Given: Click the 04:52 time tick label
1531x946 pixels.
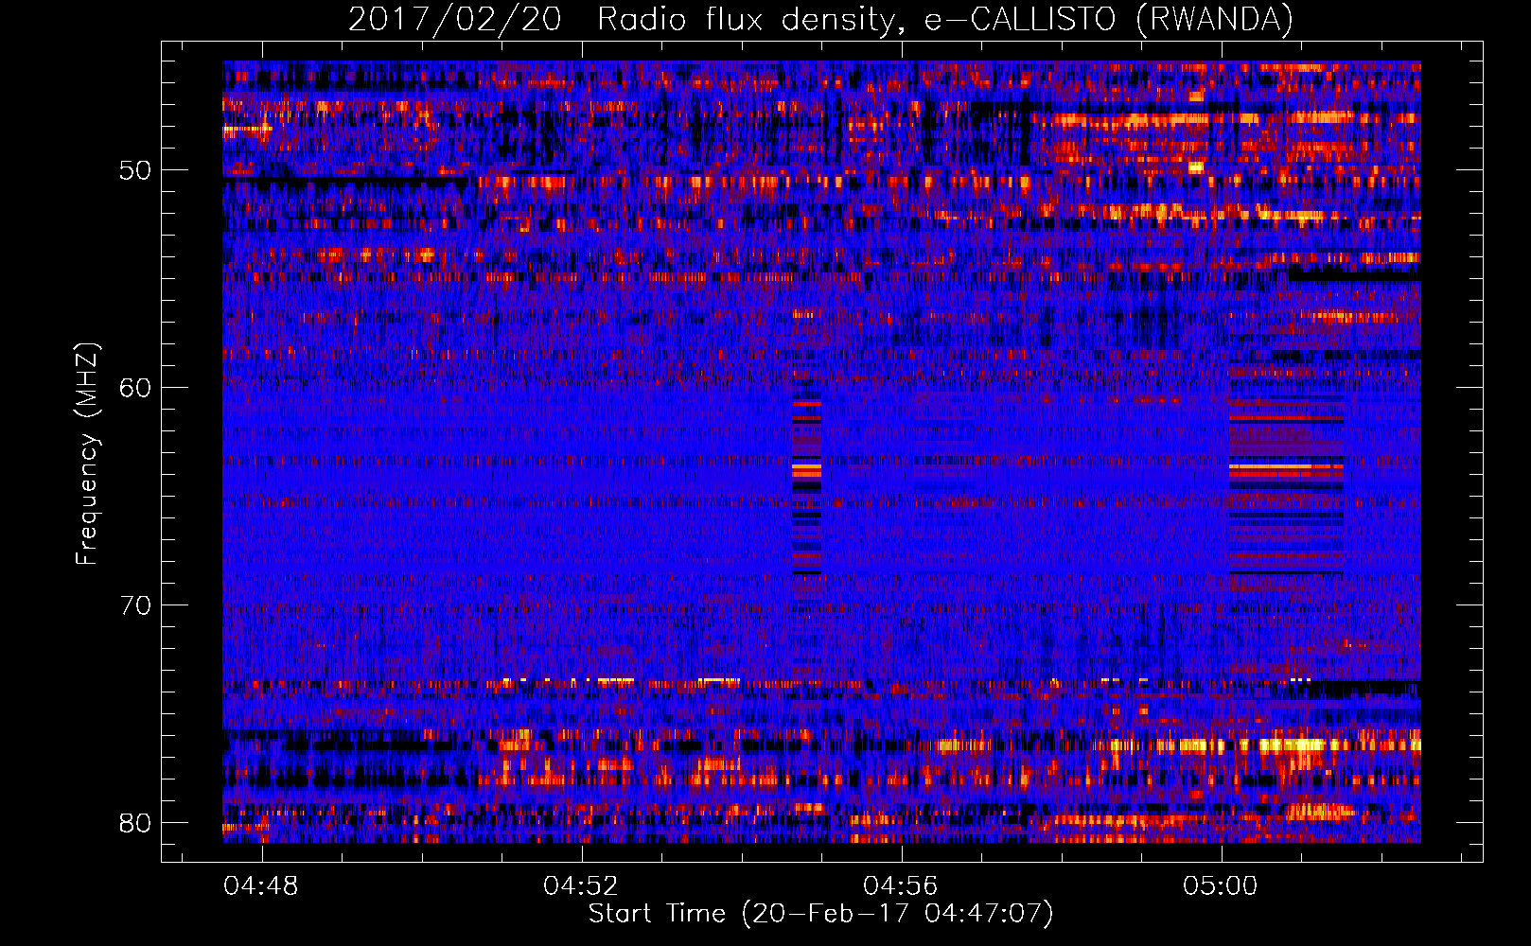Looking at the screenshot, I should (581, 886).
